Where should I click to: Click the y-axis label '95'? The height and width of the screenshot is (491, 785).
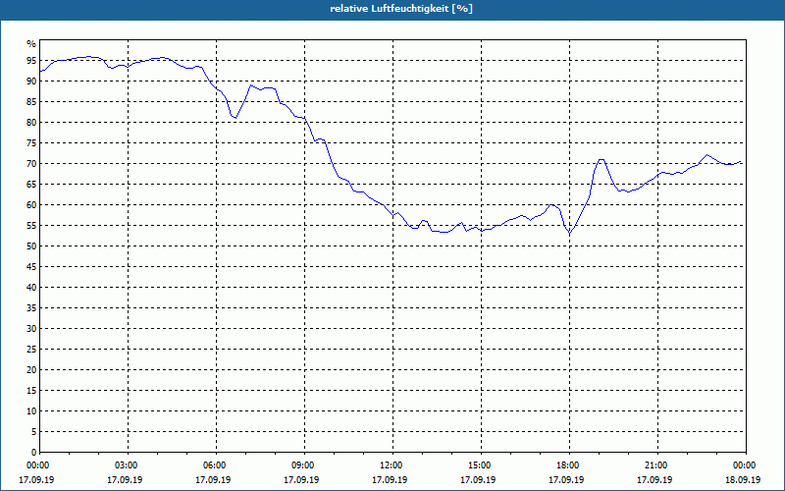[31, 61]
